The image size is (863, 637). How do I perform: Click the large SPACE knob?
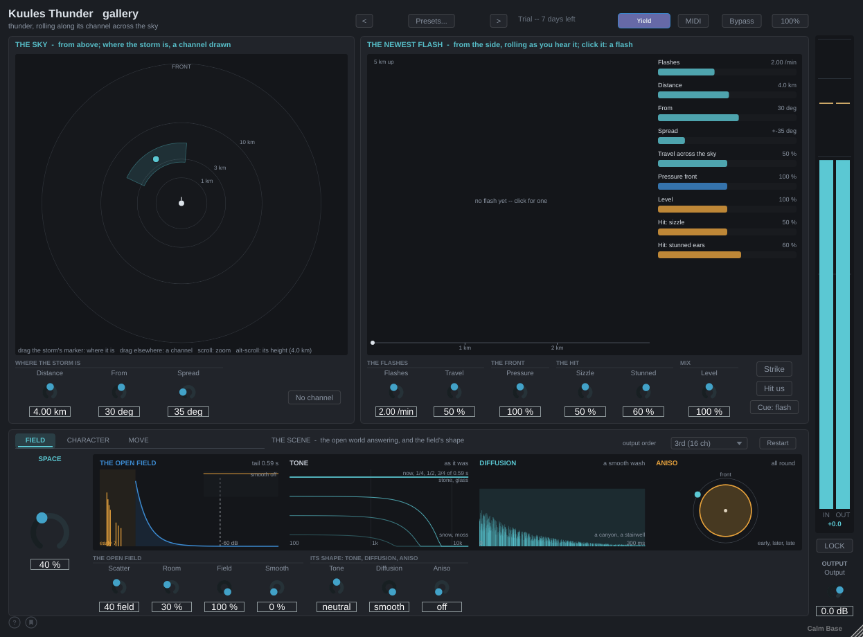pos(50,532)
